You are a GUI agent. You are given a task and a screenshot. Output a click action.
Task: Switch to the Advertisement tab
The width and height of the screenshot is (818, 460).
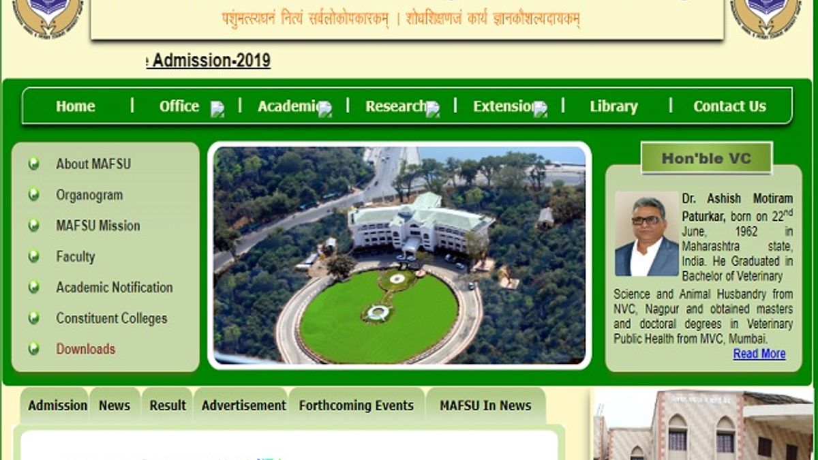243,405
